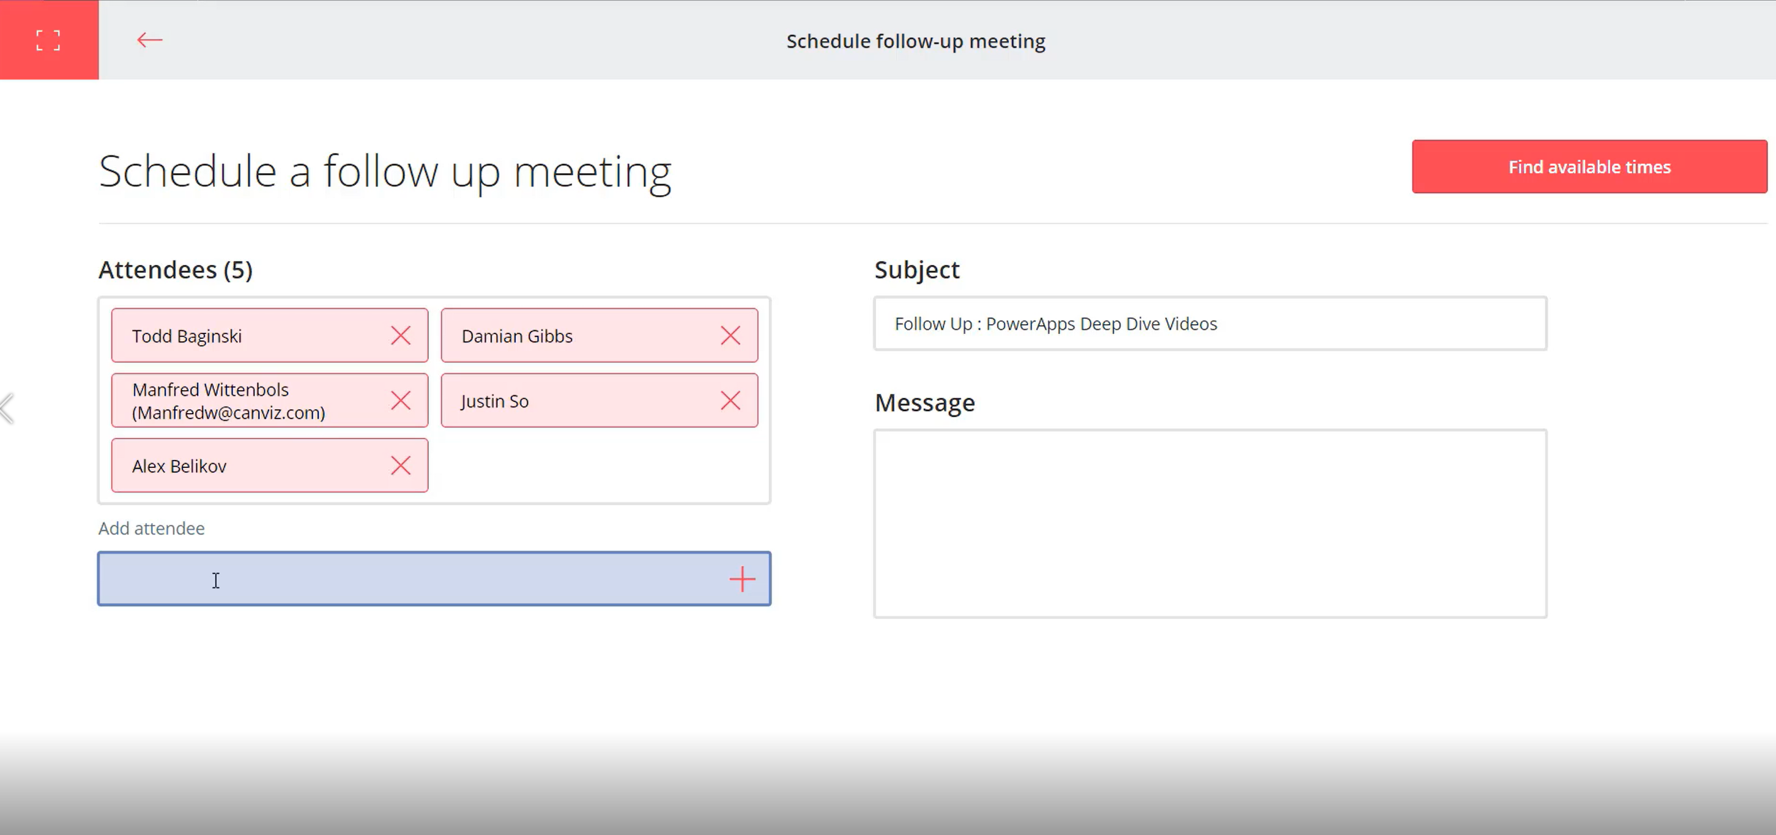
Task: Click the Subject text field
Action: click(1209, 324)
